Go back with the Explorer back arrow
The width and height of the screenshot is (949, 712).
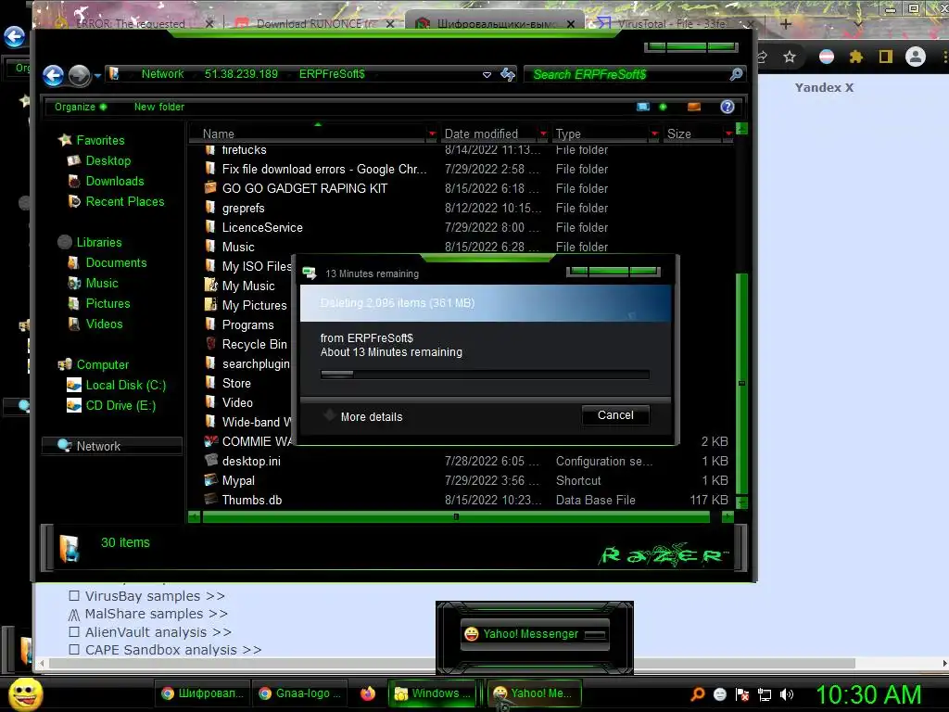(53, 75)
